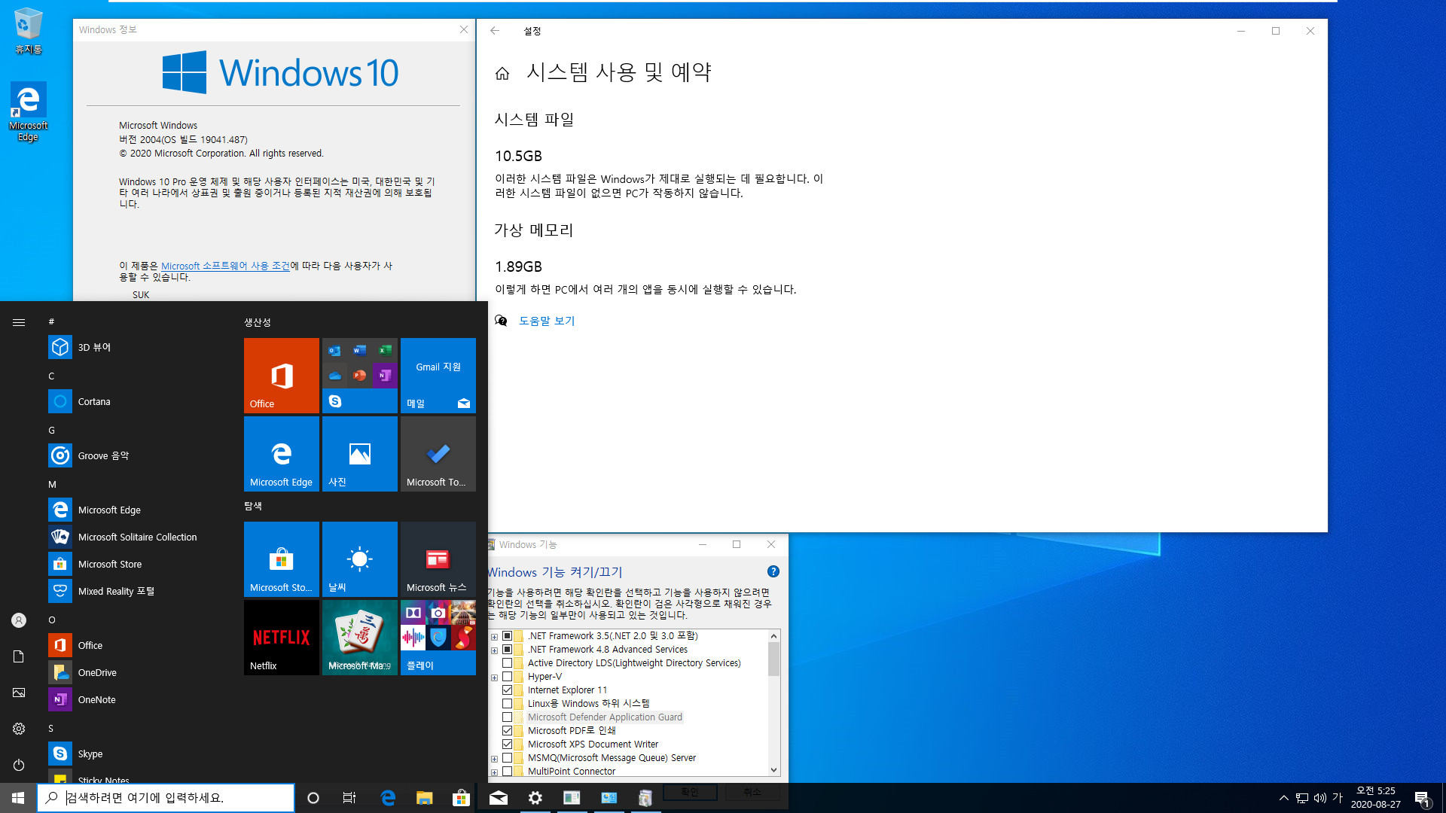Open the Microsoft 뉴스 tile
The image size is (1446, 813).
pos(438,559)
